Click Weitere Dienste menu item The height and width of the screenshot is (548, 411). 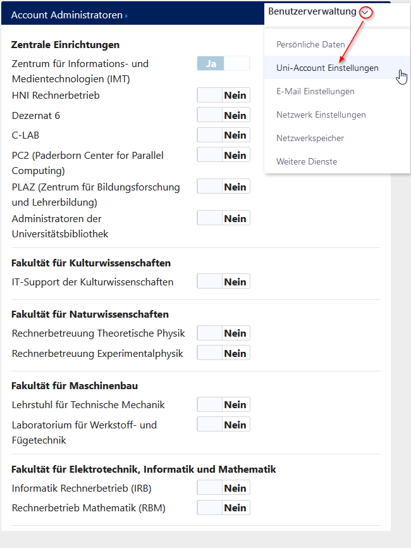click(307, 162)
